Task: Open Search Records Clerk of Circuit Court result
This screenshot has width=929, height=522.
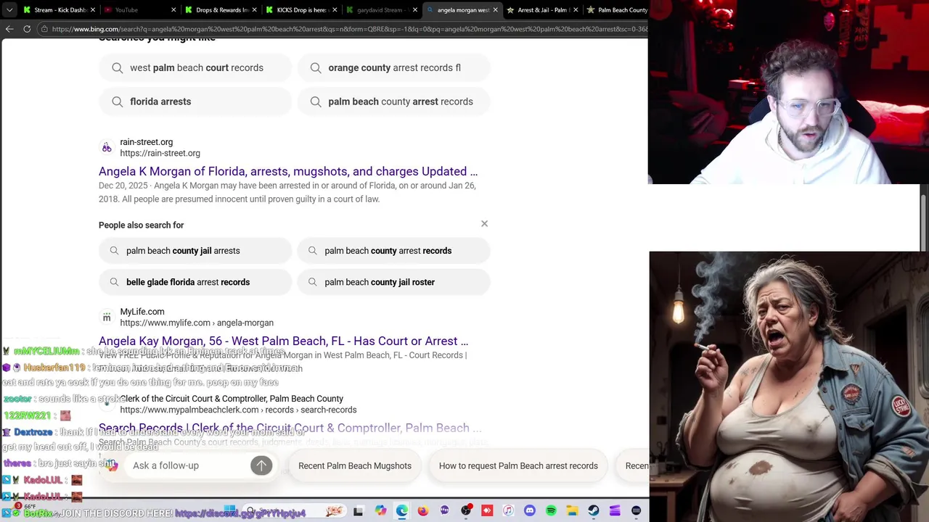Action: pyautogui.click(x=290, y=428)
